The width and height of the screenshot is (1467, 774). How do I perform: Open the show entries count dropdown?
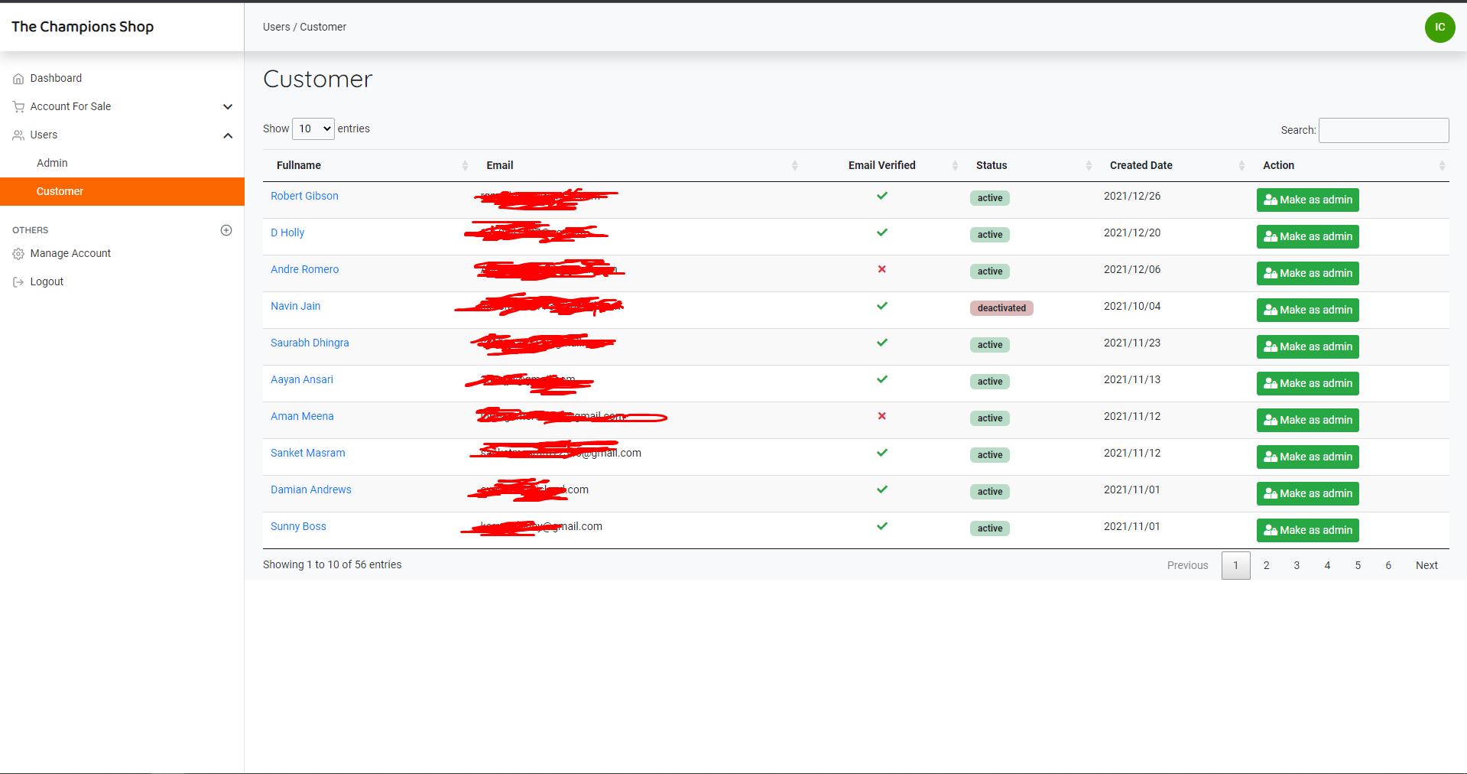313,128
